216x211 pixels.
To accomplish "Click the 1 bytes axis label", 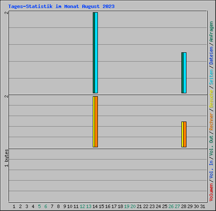I will point(6,158).
